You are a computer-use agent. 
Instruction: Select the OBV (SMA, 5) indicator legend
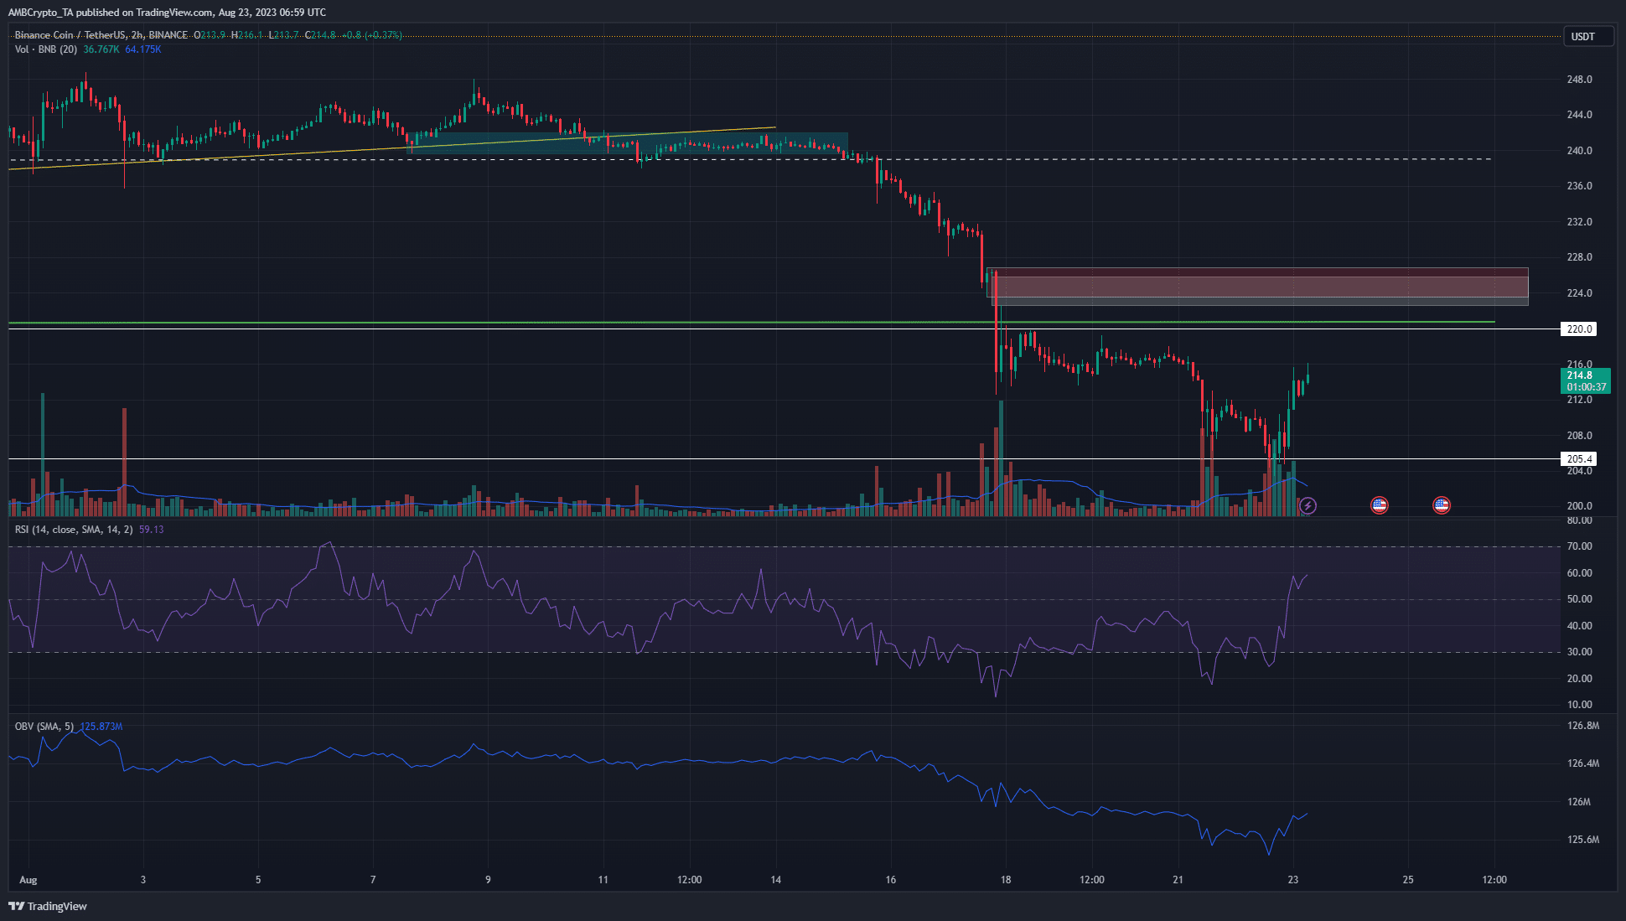tap(44, 727)
